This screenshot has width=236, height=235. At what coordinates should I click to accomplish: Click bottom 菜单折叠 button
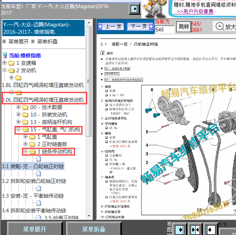tap(94, 229)
